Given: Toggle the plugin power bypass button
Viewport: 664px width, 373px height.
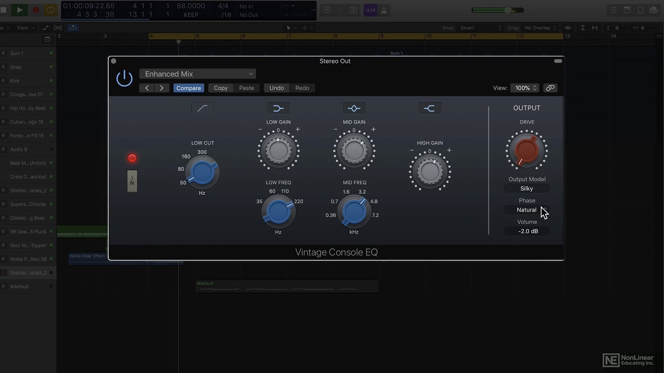Looking at the screenshot, I should click(x=125, y=78).
